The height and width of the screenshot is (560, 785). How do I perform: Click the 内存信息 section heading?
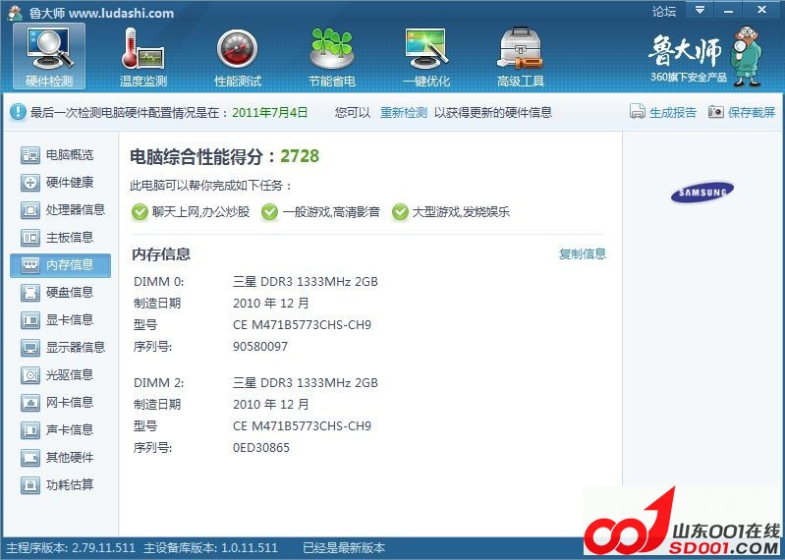point(161,254)
